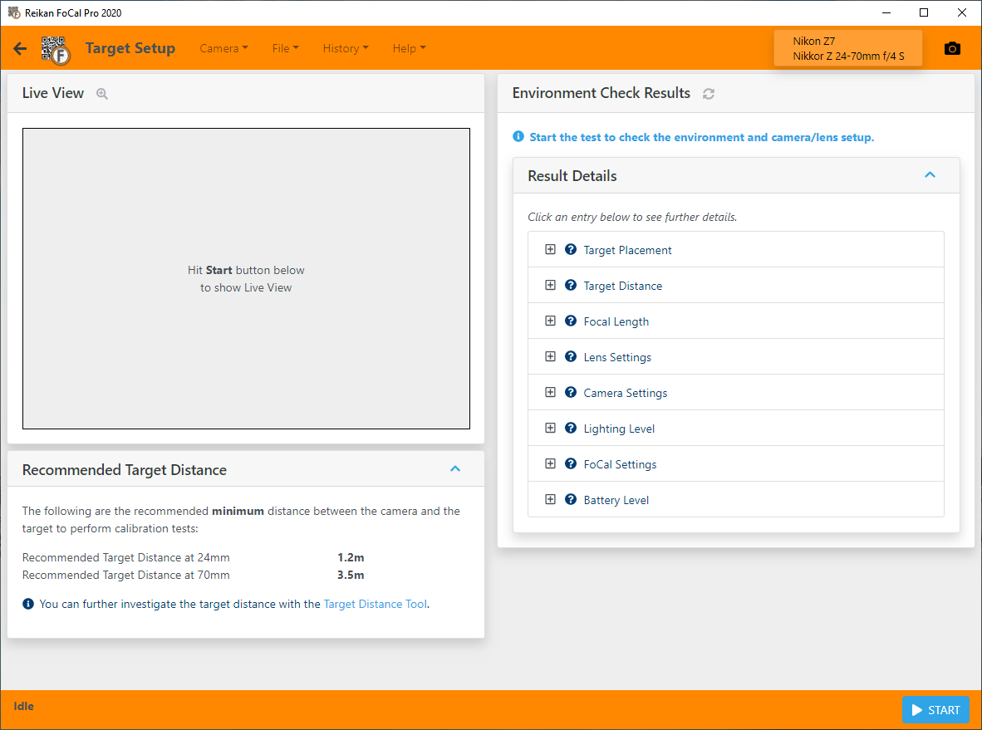Click help icon for Focal Length
This screenshot has height=730, width=982.
coord(571,321)
